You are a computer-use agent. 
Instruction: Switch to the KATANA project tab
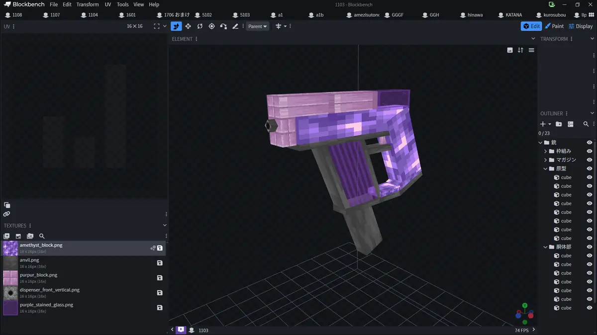[x=513, y=15]
